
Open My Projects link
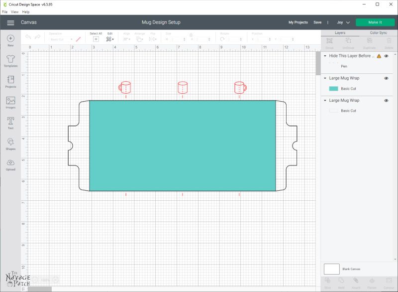298,22
